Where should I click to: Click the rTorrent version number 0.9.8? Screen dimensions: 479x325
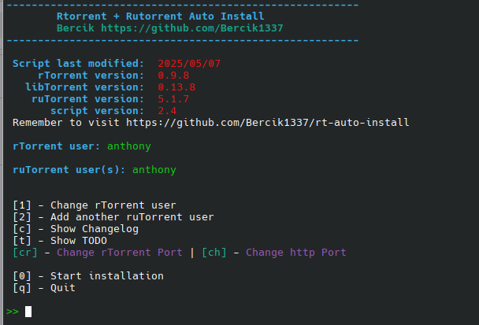(173, 76)
